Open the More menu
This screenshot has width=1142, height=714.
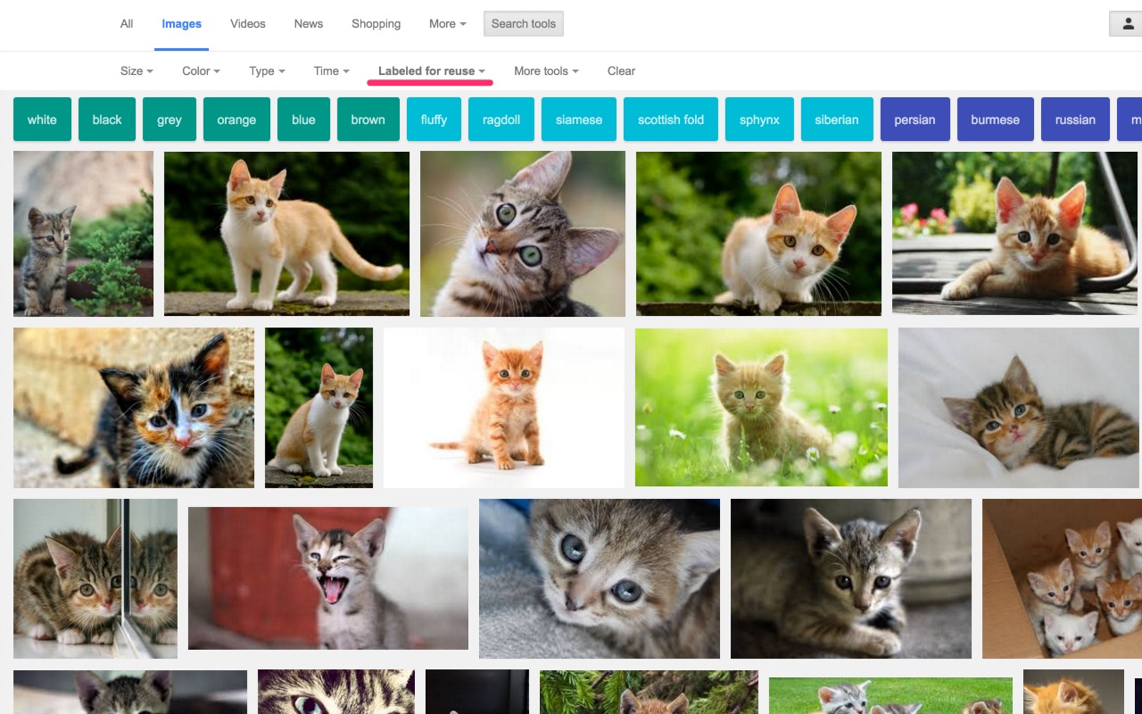tap(446, 24)
